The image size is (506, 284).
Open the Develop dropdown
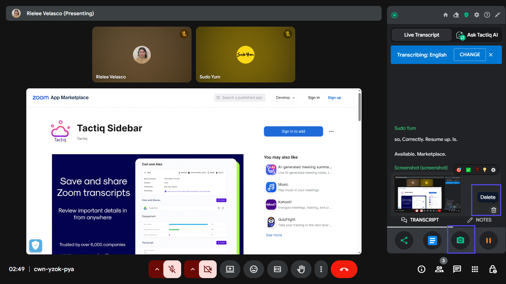coord(285,98)
